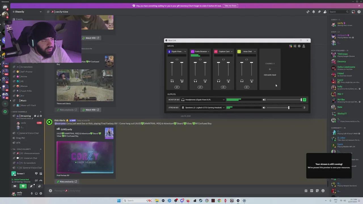Open Monitor Mix Headphones output device dropdown
363x204 pixels.
tap(203, 100)
